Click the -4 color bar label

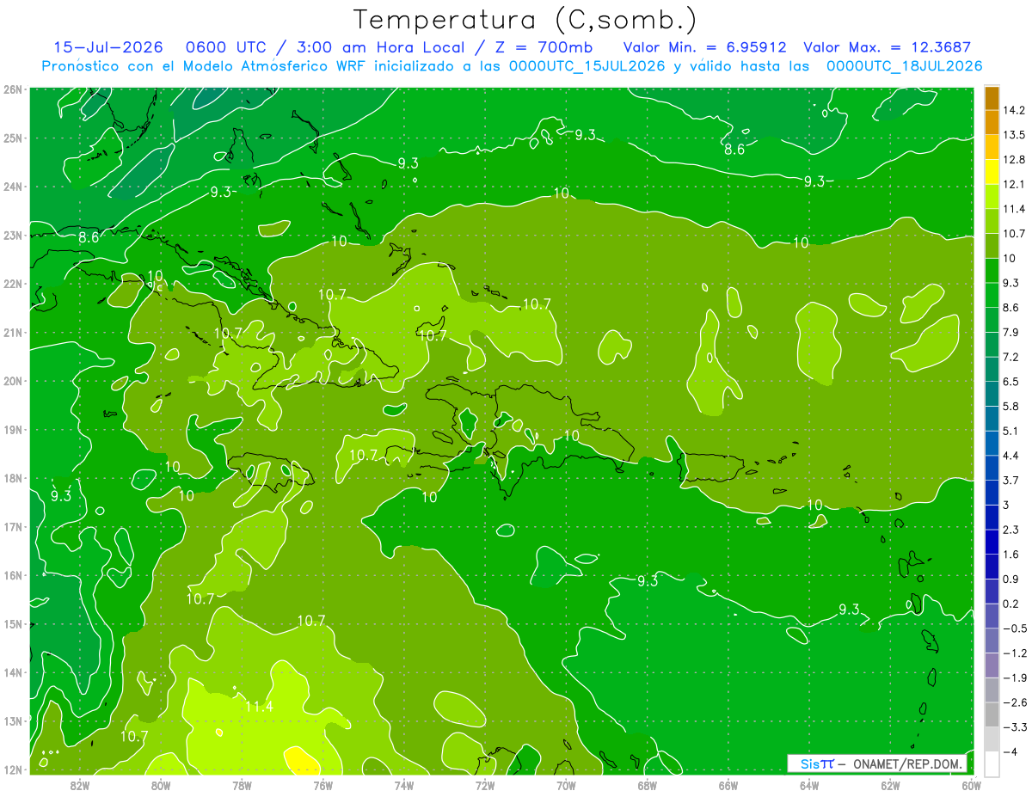click(x=1010, y=752)
